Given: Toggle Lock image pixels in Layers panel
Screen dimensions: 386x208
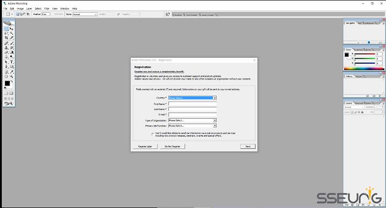Looking at the screenshot, I should click(x=355, y=112).
